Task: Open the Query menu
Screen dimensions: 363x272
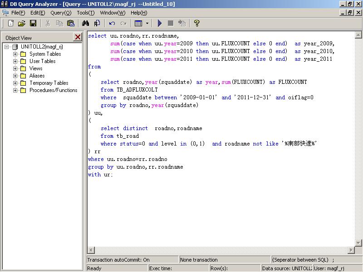Action: [59, 13]
